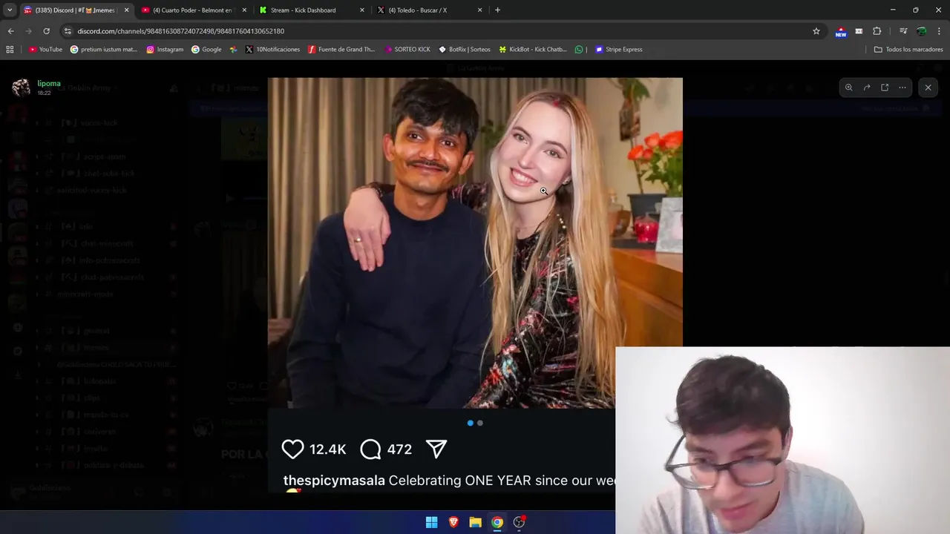
Task: Click the extension icon labeled NEW
Action: 841,32
